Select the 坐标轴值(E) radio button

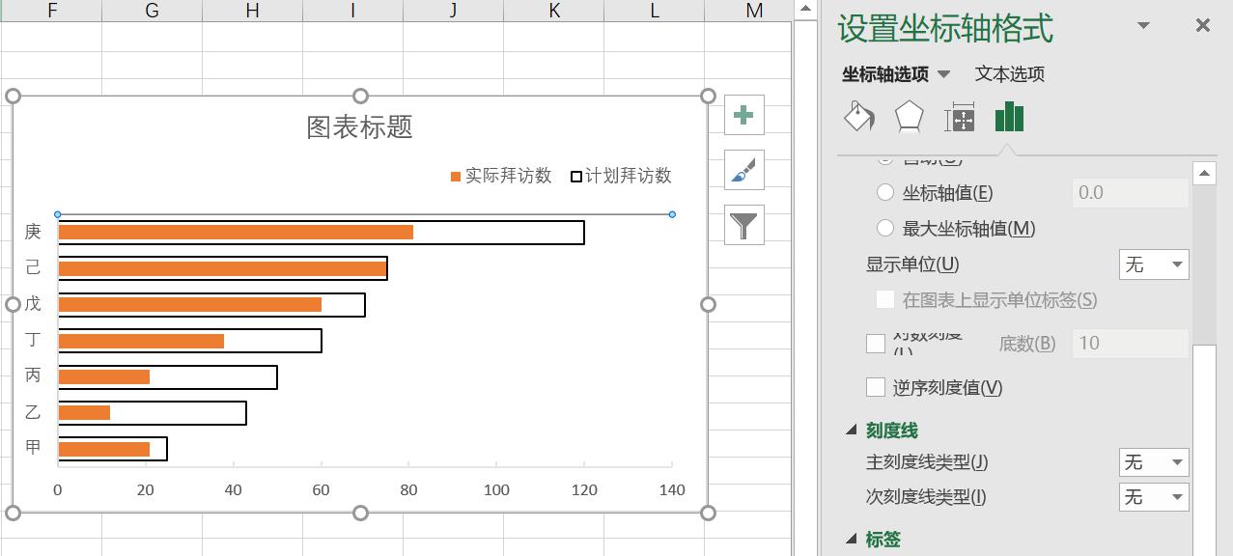[x=884, y=192]
